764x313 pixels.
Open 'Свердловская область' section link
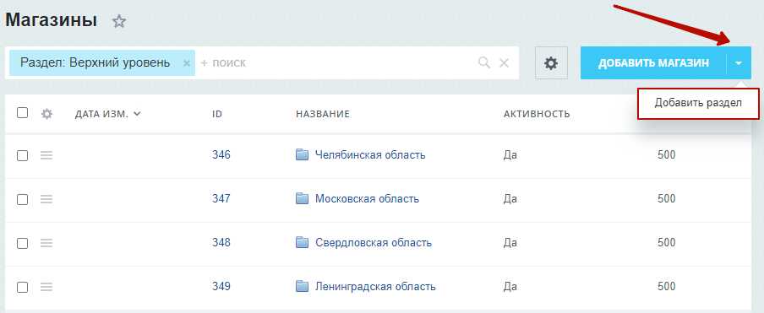click(x=374, y=242)
